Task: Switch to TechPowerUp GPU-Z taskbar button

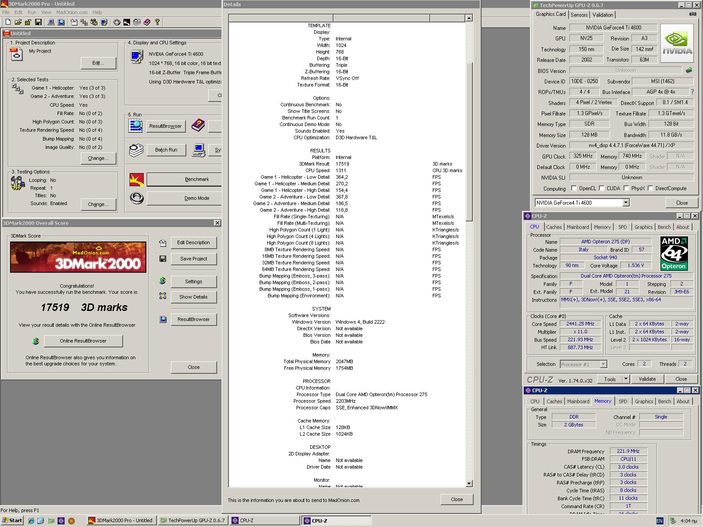Action: 193,520
